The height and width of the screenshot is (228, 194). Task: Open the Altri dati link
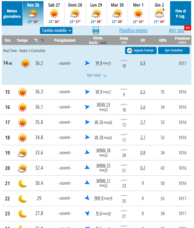point(176,30)
